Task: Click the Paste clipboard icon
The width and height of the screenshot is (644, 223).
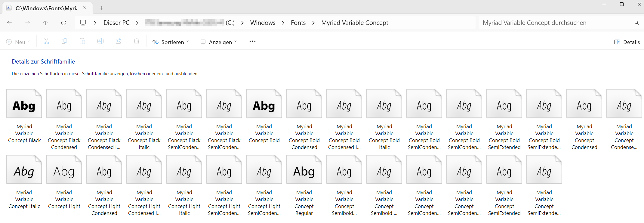Action: 82,42
